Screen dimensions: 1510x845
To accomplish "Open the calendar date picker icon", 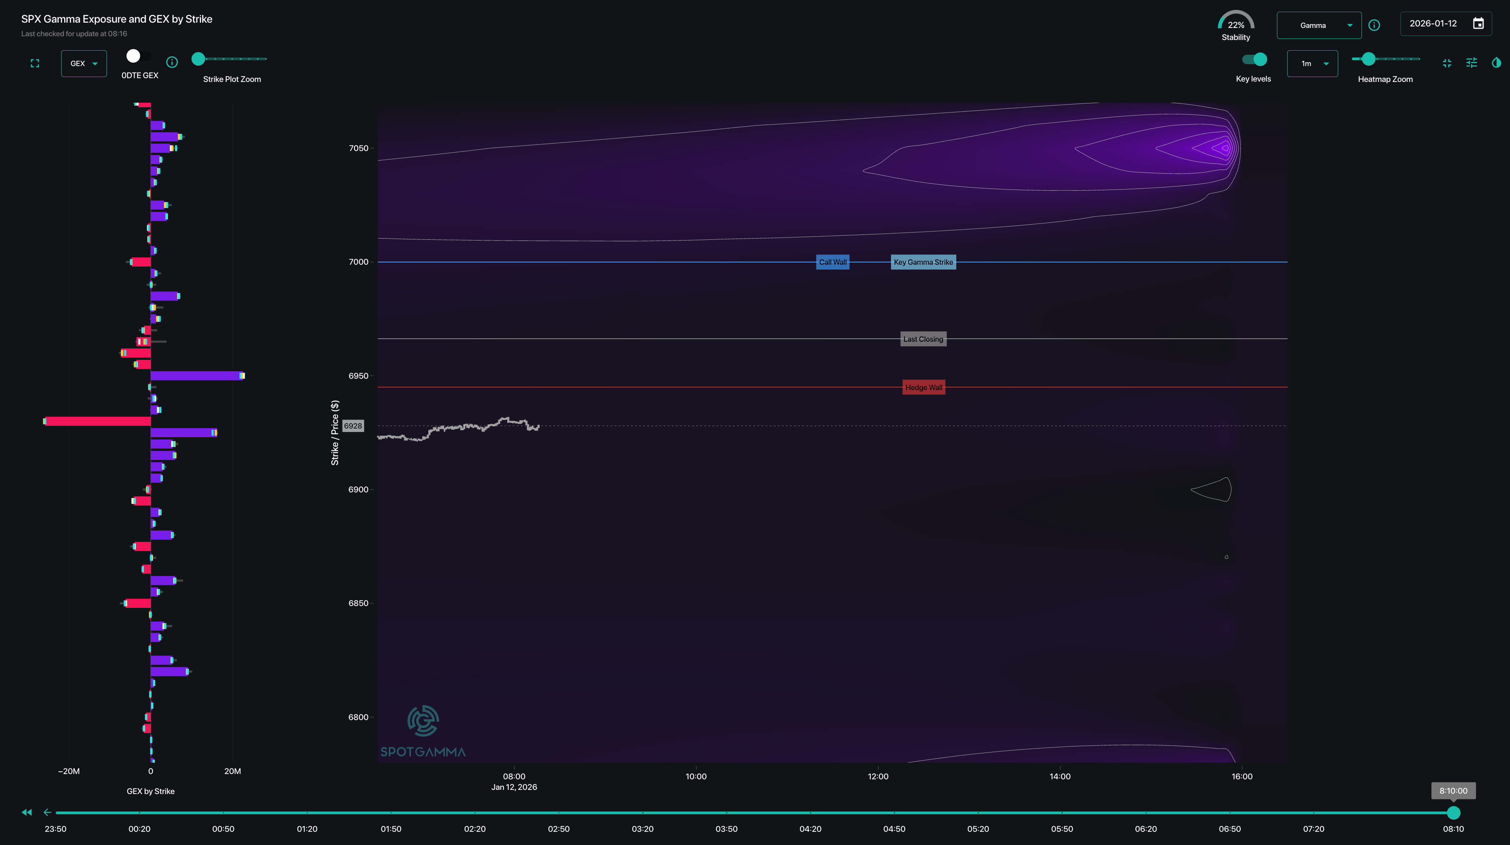I will (x=1478, y=23).
